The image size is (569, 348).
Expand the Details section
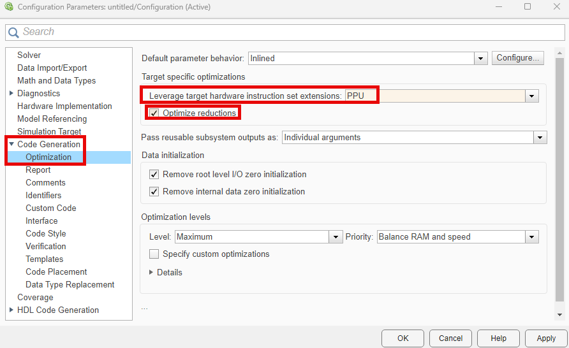151,273
